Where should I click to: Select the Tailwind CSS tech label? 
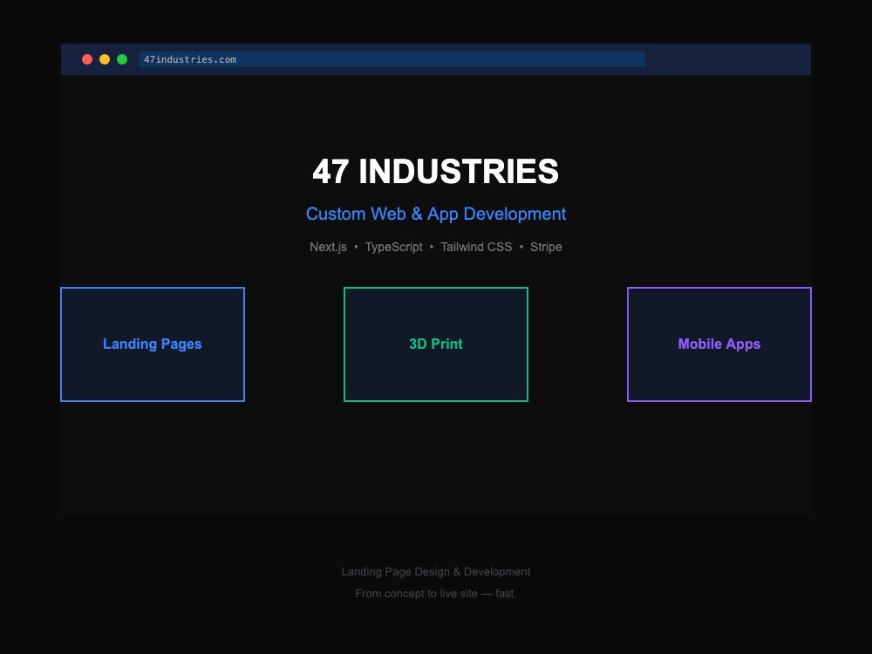pos(476,247)
